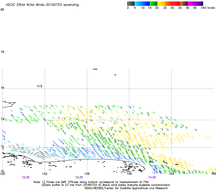Click the longitude label 159
The height and width of the screenshot is (190, 216).
click(x=129, y=174)
